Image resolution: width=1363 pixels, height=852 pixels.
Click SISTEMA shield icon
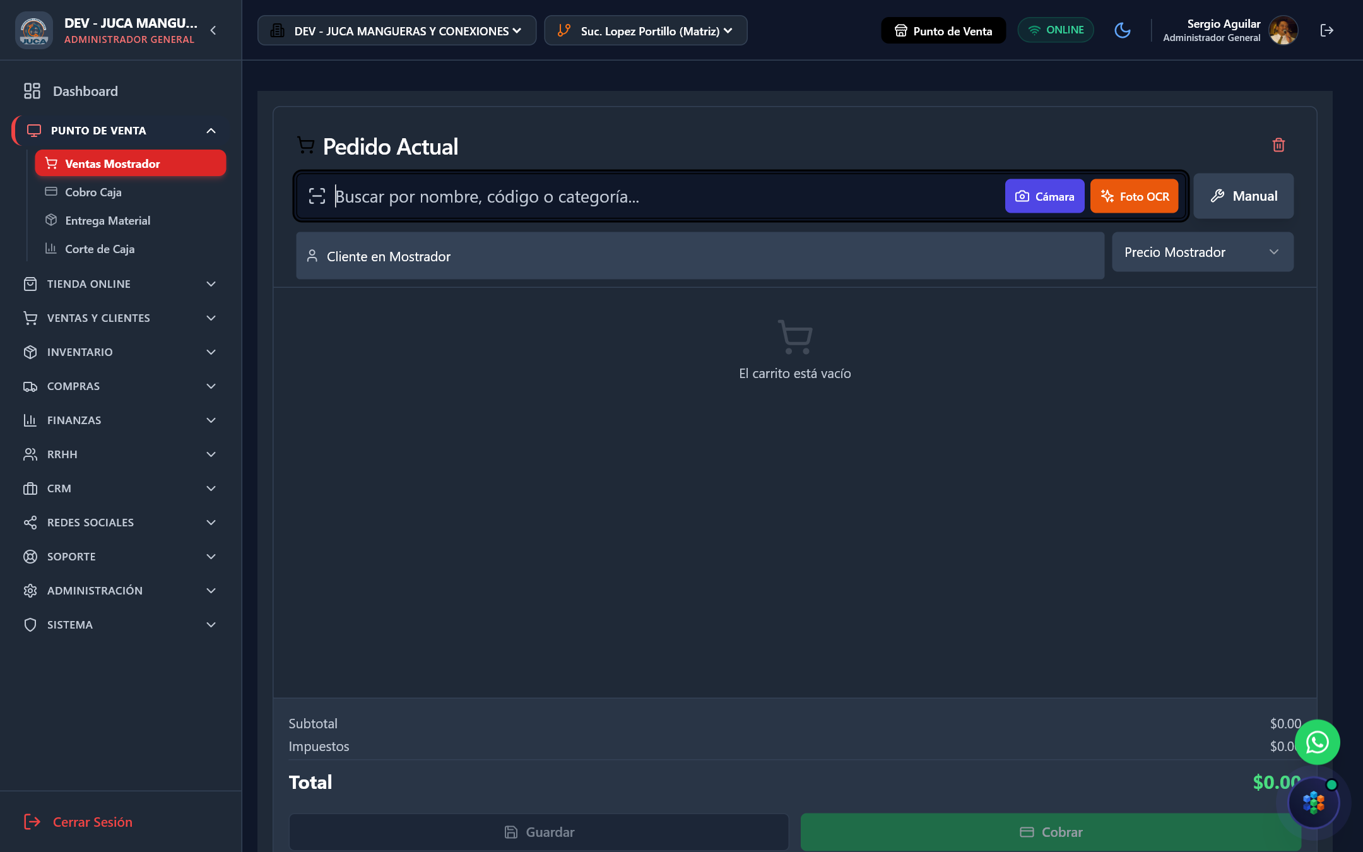coord(30,625)
